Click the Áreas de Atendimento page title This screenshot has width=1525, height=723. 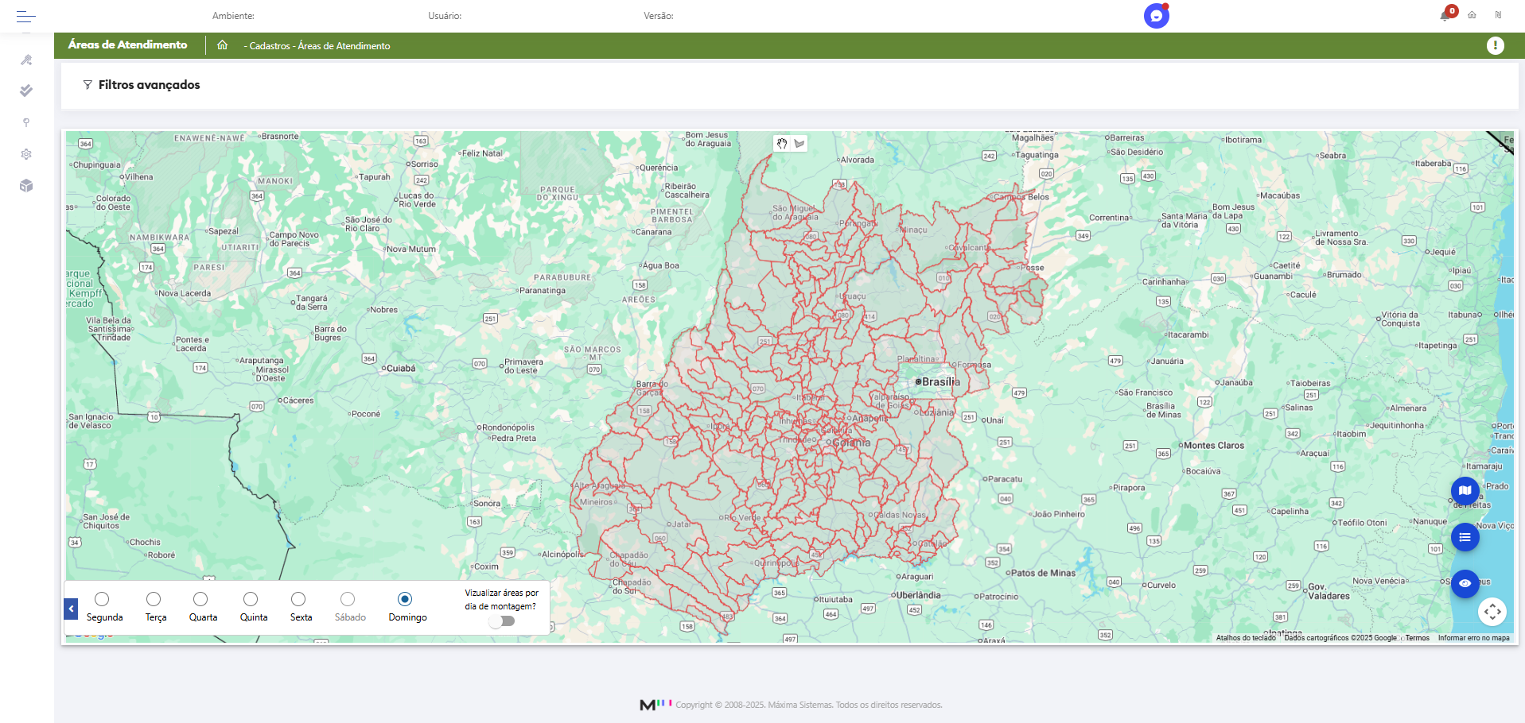[x=128, y=44]
